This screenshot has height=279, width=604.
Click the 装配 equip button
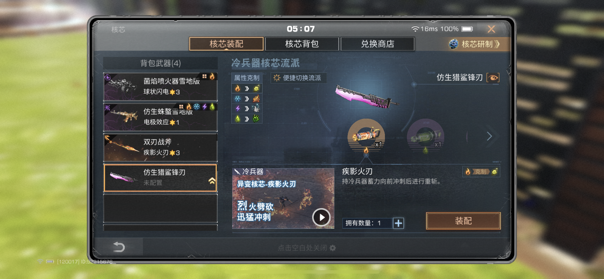pyautogui.click(x=463, y=221)
